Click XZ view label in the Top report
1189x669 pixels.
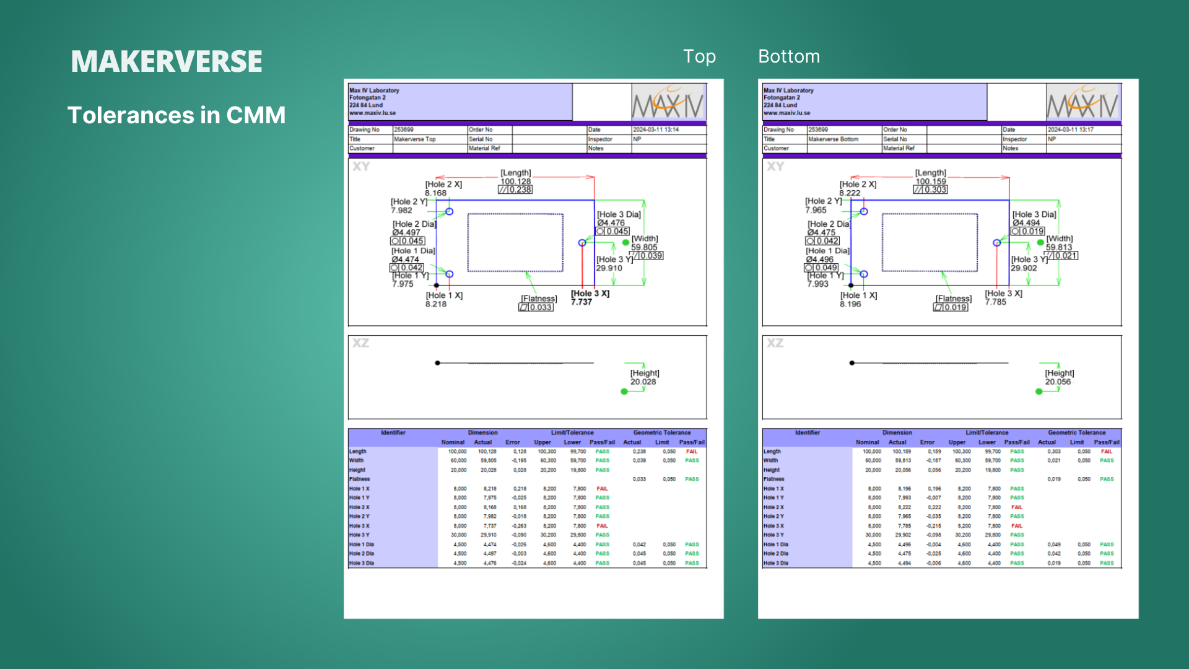[361, 343]
